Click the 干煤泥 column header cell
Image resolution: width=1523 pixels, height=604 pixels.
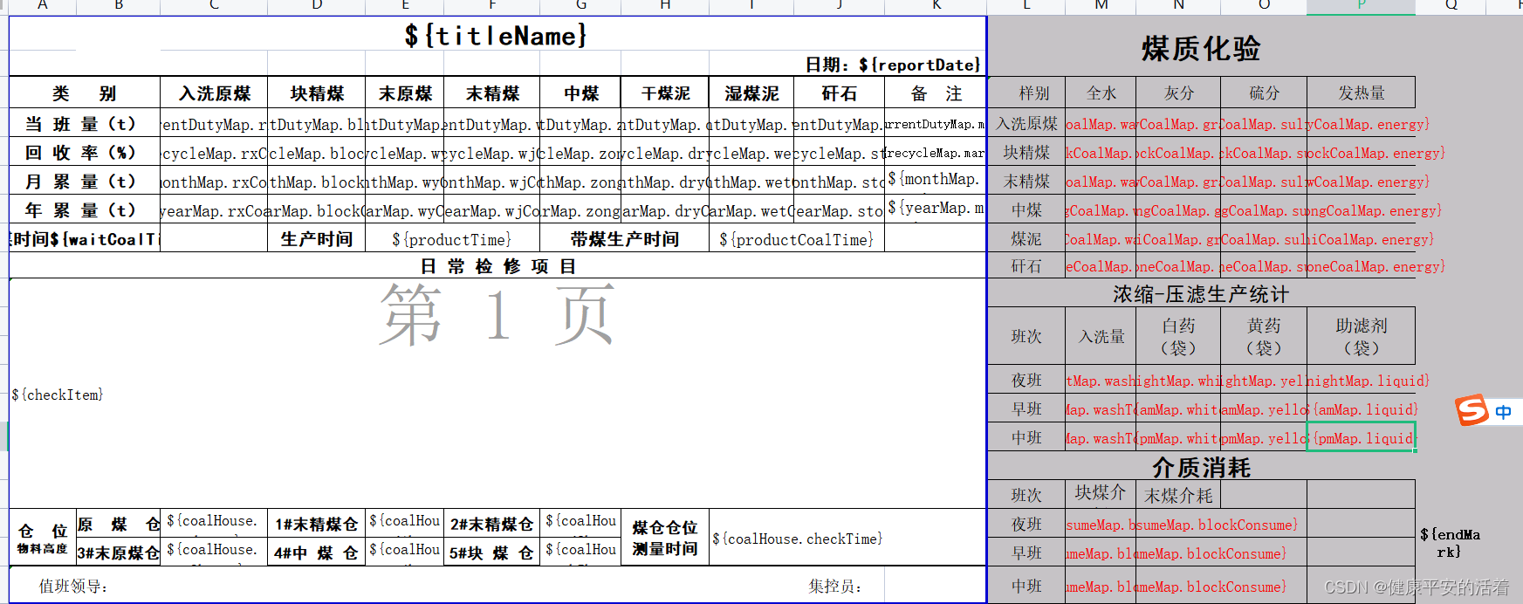click(665, 93)
